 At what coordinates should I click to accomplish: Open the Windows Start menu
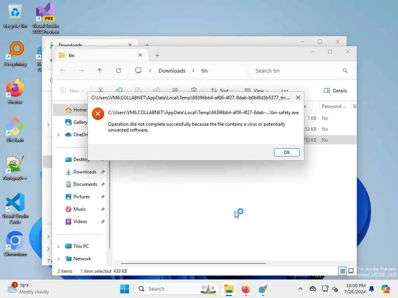click(x=124, y=289)
